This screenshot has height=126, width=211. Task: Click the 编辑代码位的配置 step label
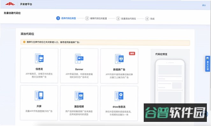click(x=98, y=18)
